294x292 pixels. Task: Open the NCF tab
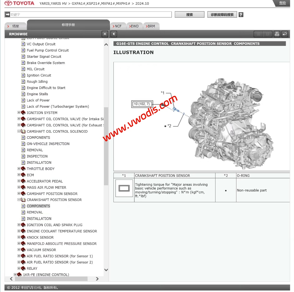pos(118,26)
